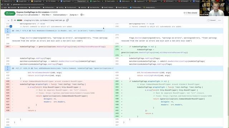Image resolution: width=229 pixels, height=128 pixels.
Task: Open the Surfing bookmark folder
Action: coord(60,7)
